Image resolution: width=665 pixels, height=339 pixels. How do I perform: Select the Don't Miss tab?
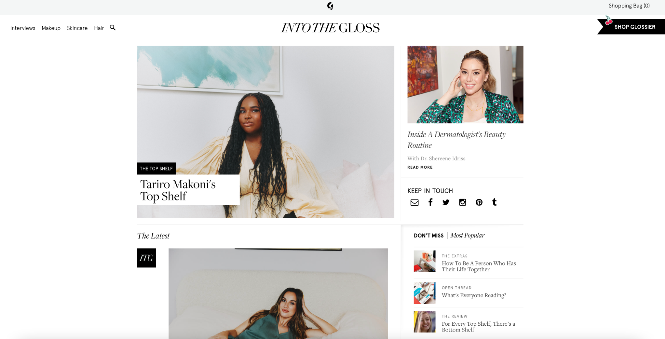(x=428, y=235)
